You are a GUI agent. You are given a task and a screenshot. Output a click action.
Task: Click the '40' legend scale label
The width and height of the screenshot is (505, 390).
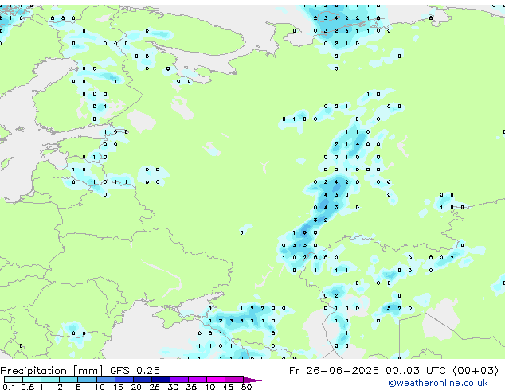coord(209,387)
